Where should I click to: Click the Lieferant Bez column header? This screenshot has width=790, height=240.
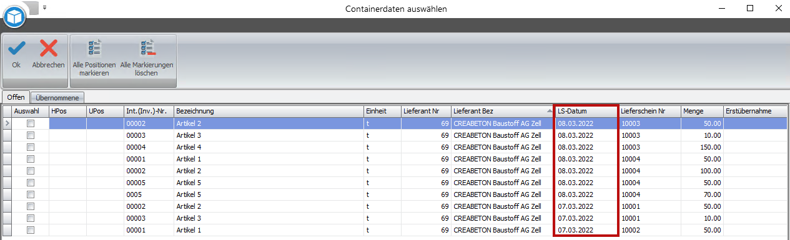(x=502, y=111)
